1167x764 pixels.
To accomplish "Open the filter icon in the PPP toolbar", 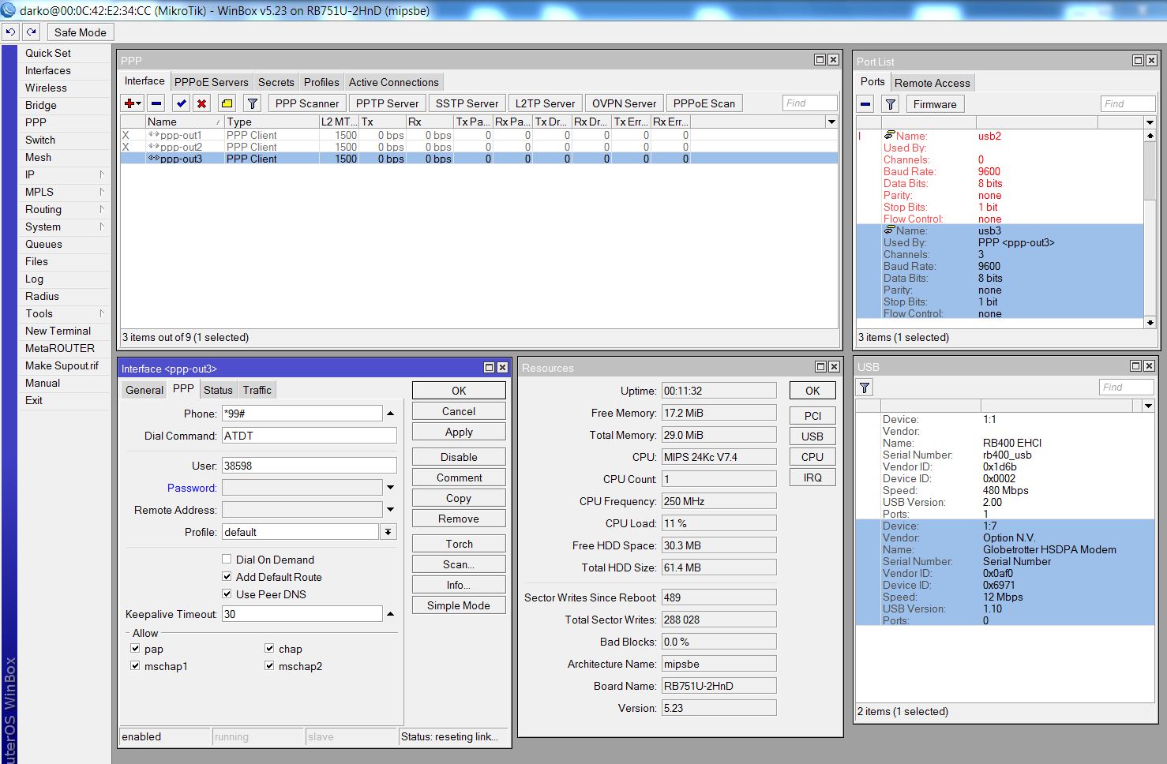I will pyautogui.click(x=251, y=103).
